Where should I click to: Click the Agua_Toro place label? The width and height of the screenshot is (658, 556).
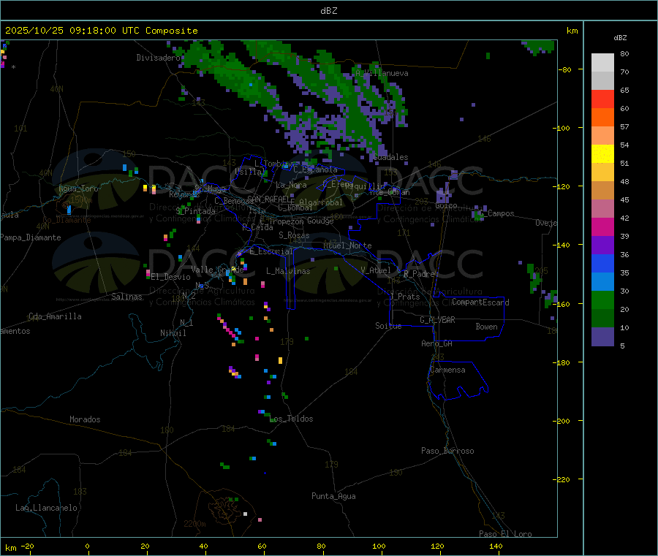pos(78,188)
